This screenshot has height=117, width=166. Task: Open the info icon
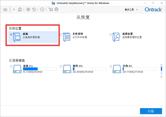coord(42,9)
